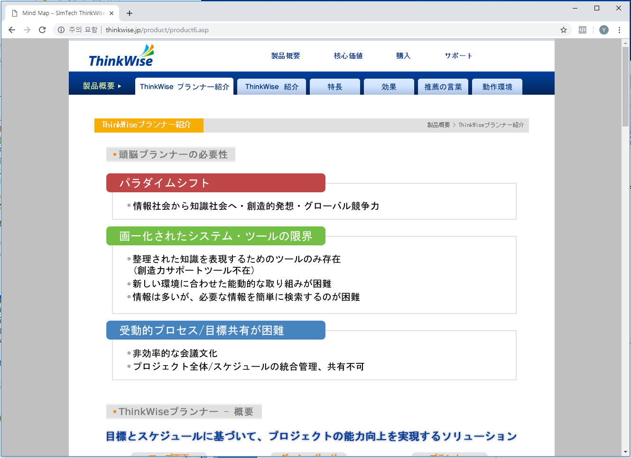Click the ThinkWise logo

click(121, 56)
